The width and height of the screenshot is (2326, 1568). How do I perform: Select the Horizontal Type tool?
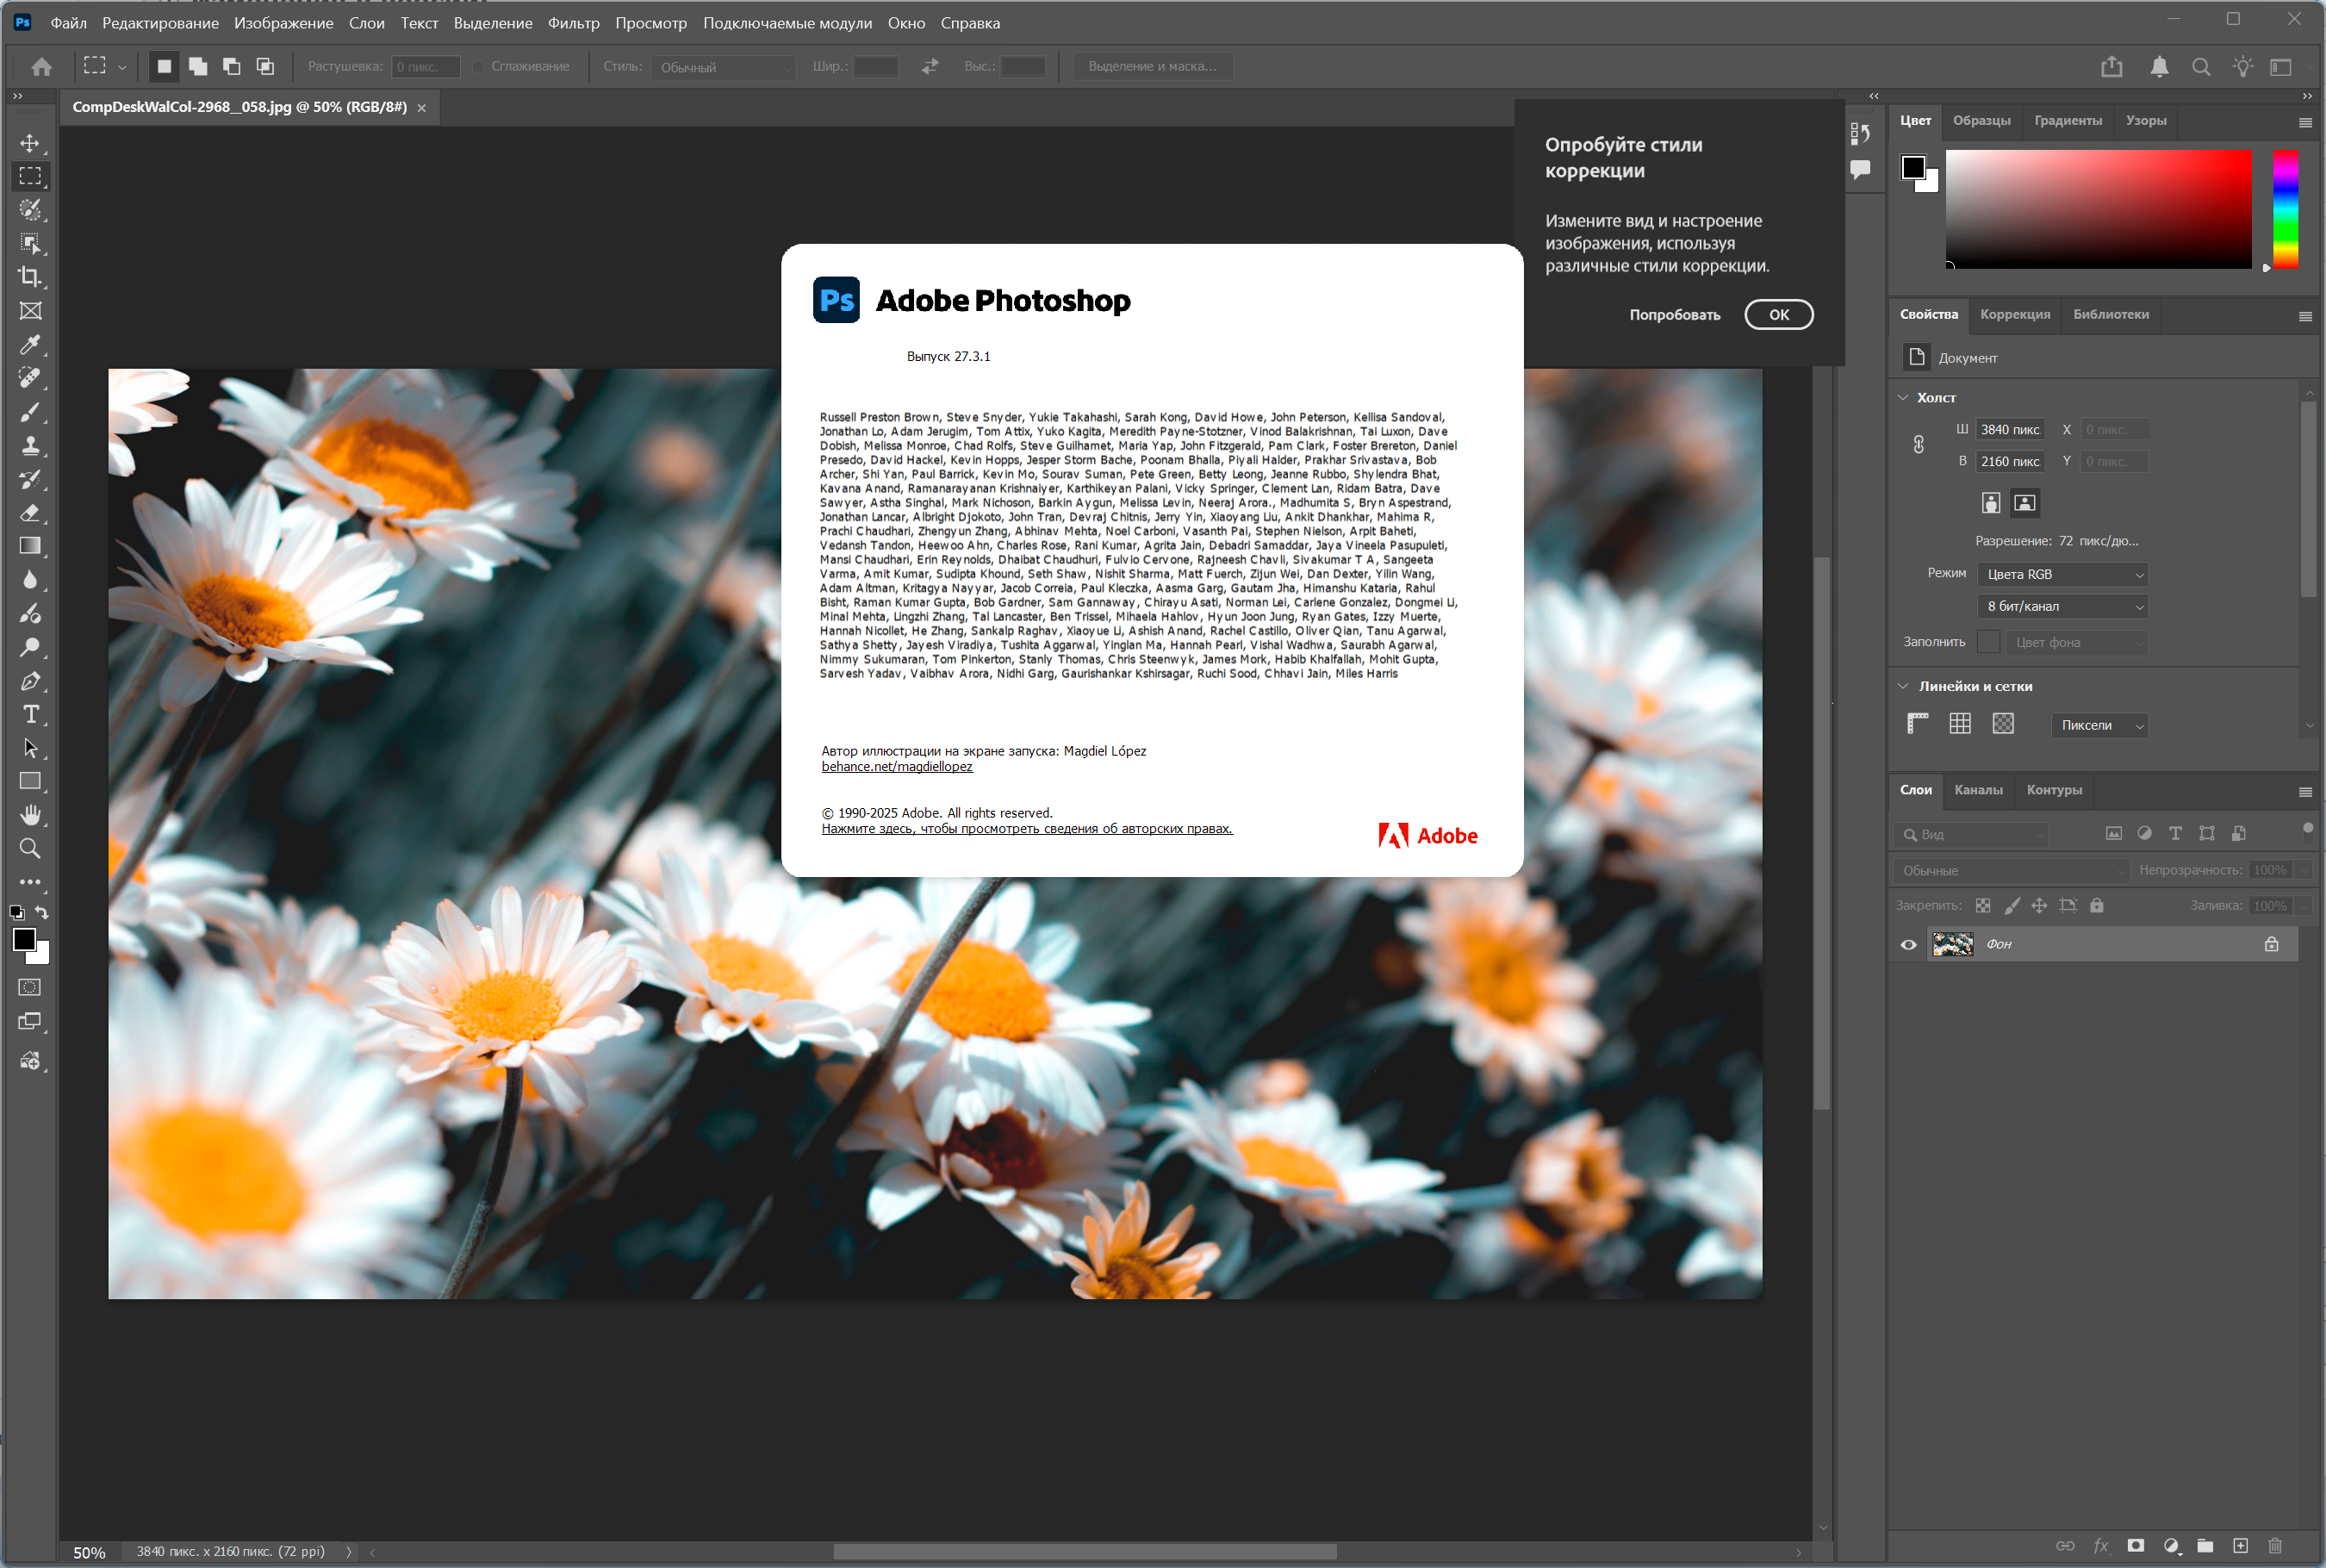(30, 714)
